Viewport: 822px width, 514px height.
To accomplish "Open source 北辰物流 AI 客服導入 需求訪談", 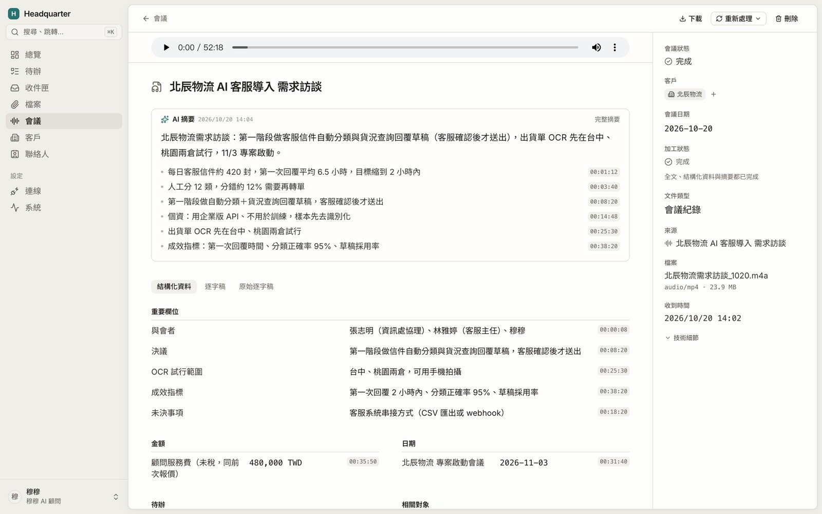I will coord(725,243).
